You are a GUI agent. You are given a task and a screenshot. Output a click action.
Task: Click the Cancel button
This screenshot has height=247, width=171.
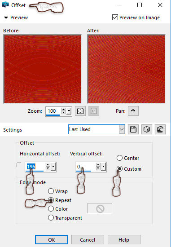(88, 240)
